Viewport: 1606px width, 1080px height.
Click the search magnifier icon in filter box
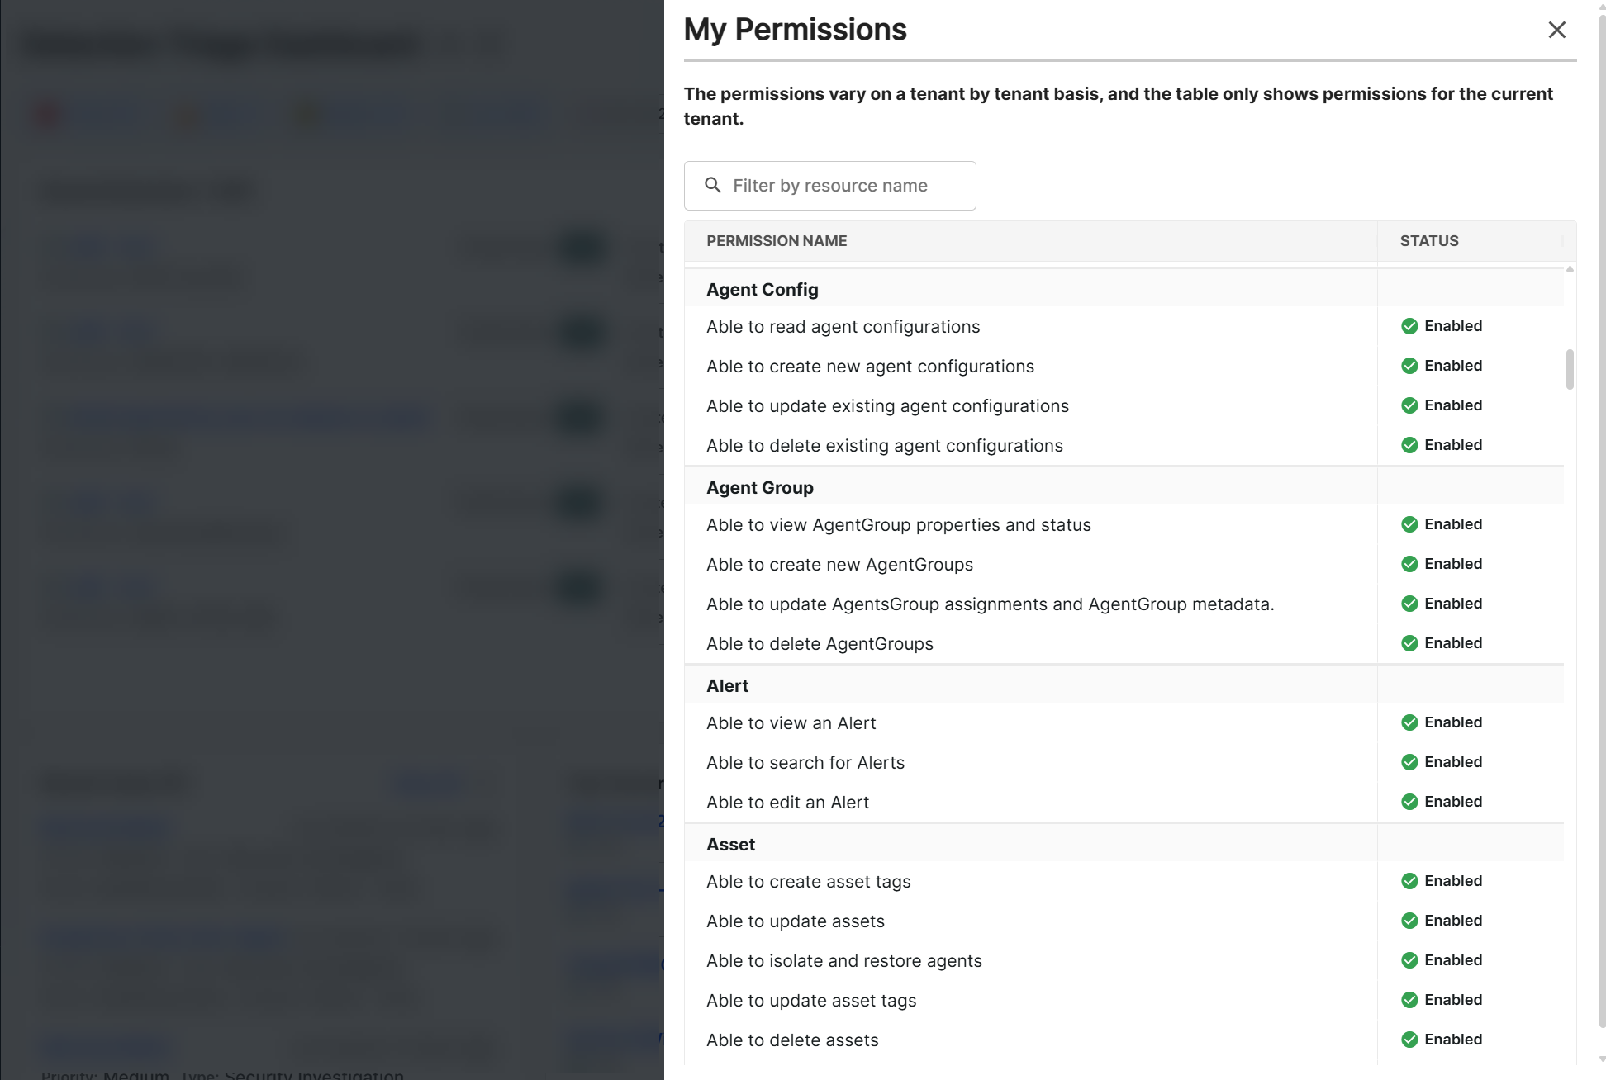click(713, 186)
